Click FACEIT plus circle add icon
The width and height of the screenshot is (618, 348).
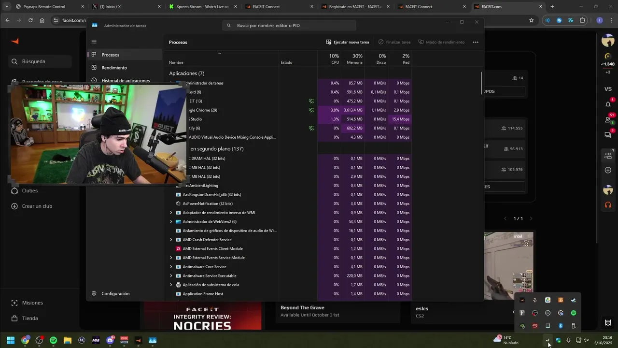pos(608,170)
